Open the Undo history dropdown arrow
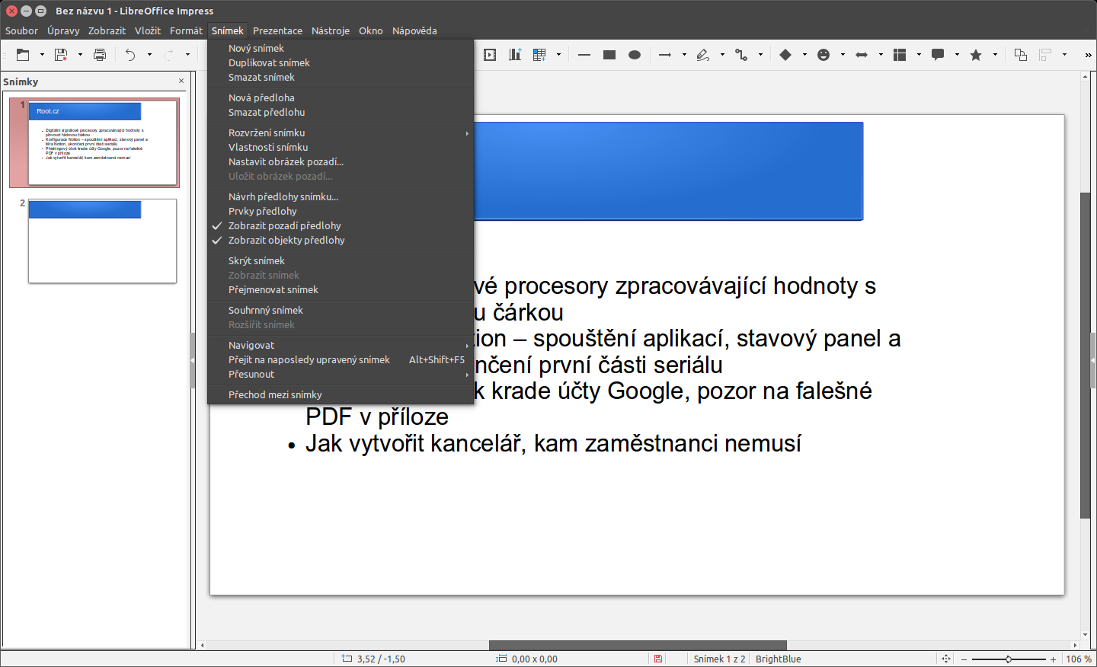 click(149, 55)
